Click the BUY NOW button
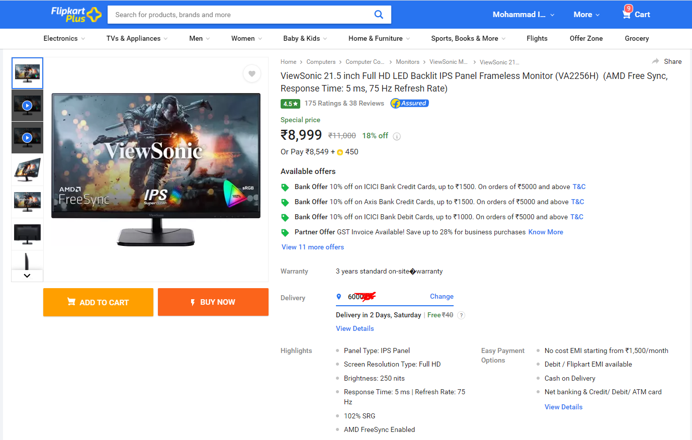Screen dimensions: 692x440 213,302
